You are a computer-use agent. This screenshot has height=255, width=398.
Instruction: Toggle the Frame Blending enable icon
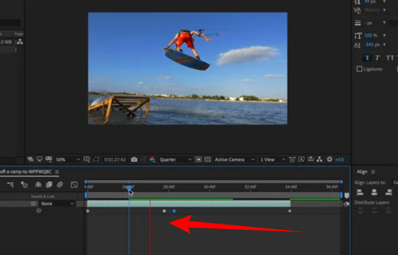pos(49,185)
